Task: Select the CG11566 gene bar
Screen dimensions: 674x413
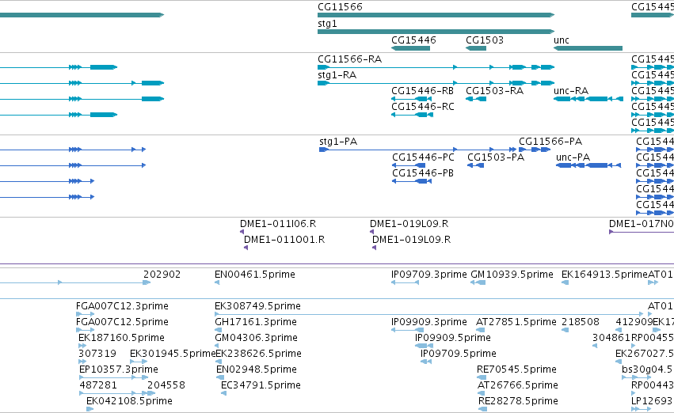Action: [436, 15]
